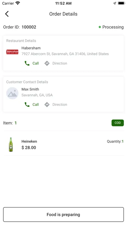Tap phone icon under Habersham restaurant
The image size is (127, 225).
point(27,63)
